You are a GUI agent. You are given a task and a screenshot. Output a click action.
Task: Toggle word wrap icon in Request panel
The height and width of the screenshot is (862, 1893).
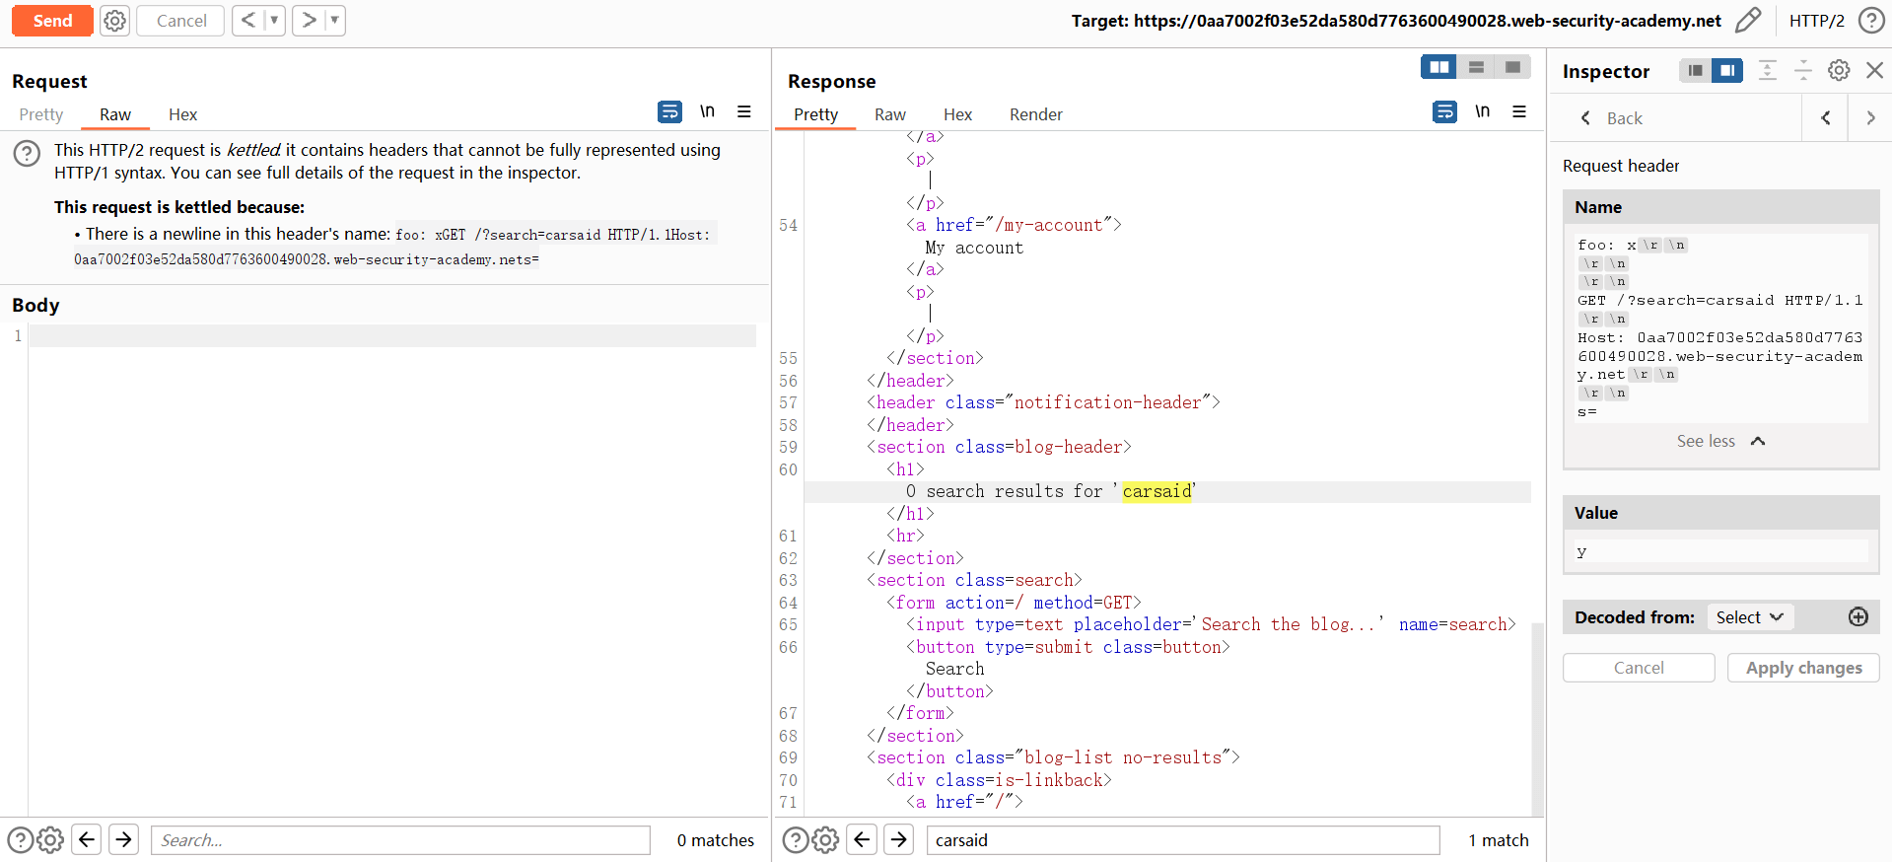(x=669, y=112)
